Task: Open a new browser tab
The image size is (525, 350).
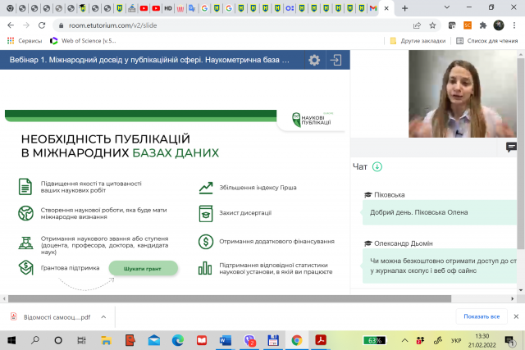Action: click(x=404, y=8)
